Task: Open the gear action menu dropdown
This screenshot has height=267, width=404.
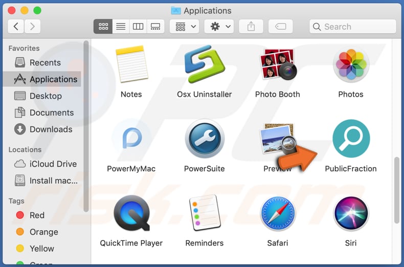Action: (219, 26)
